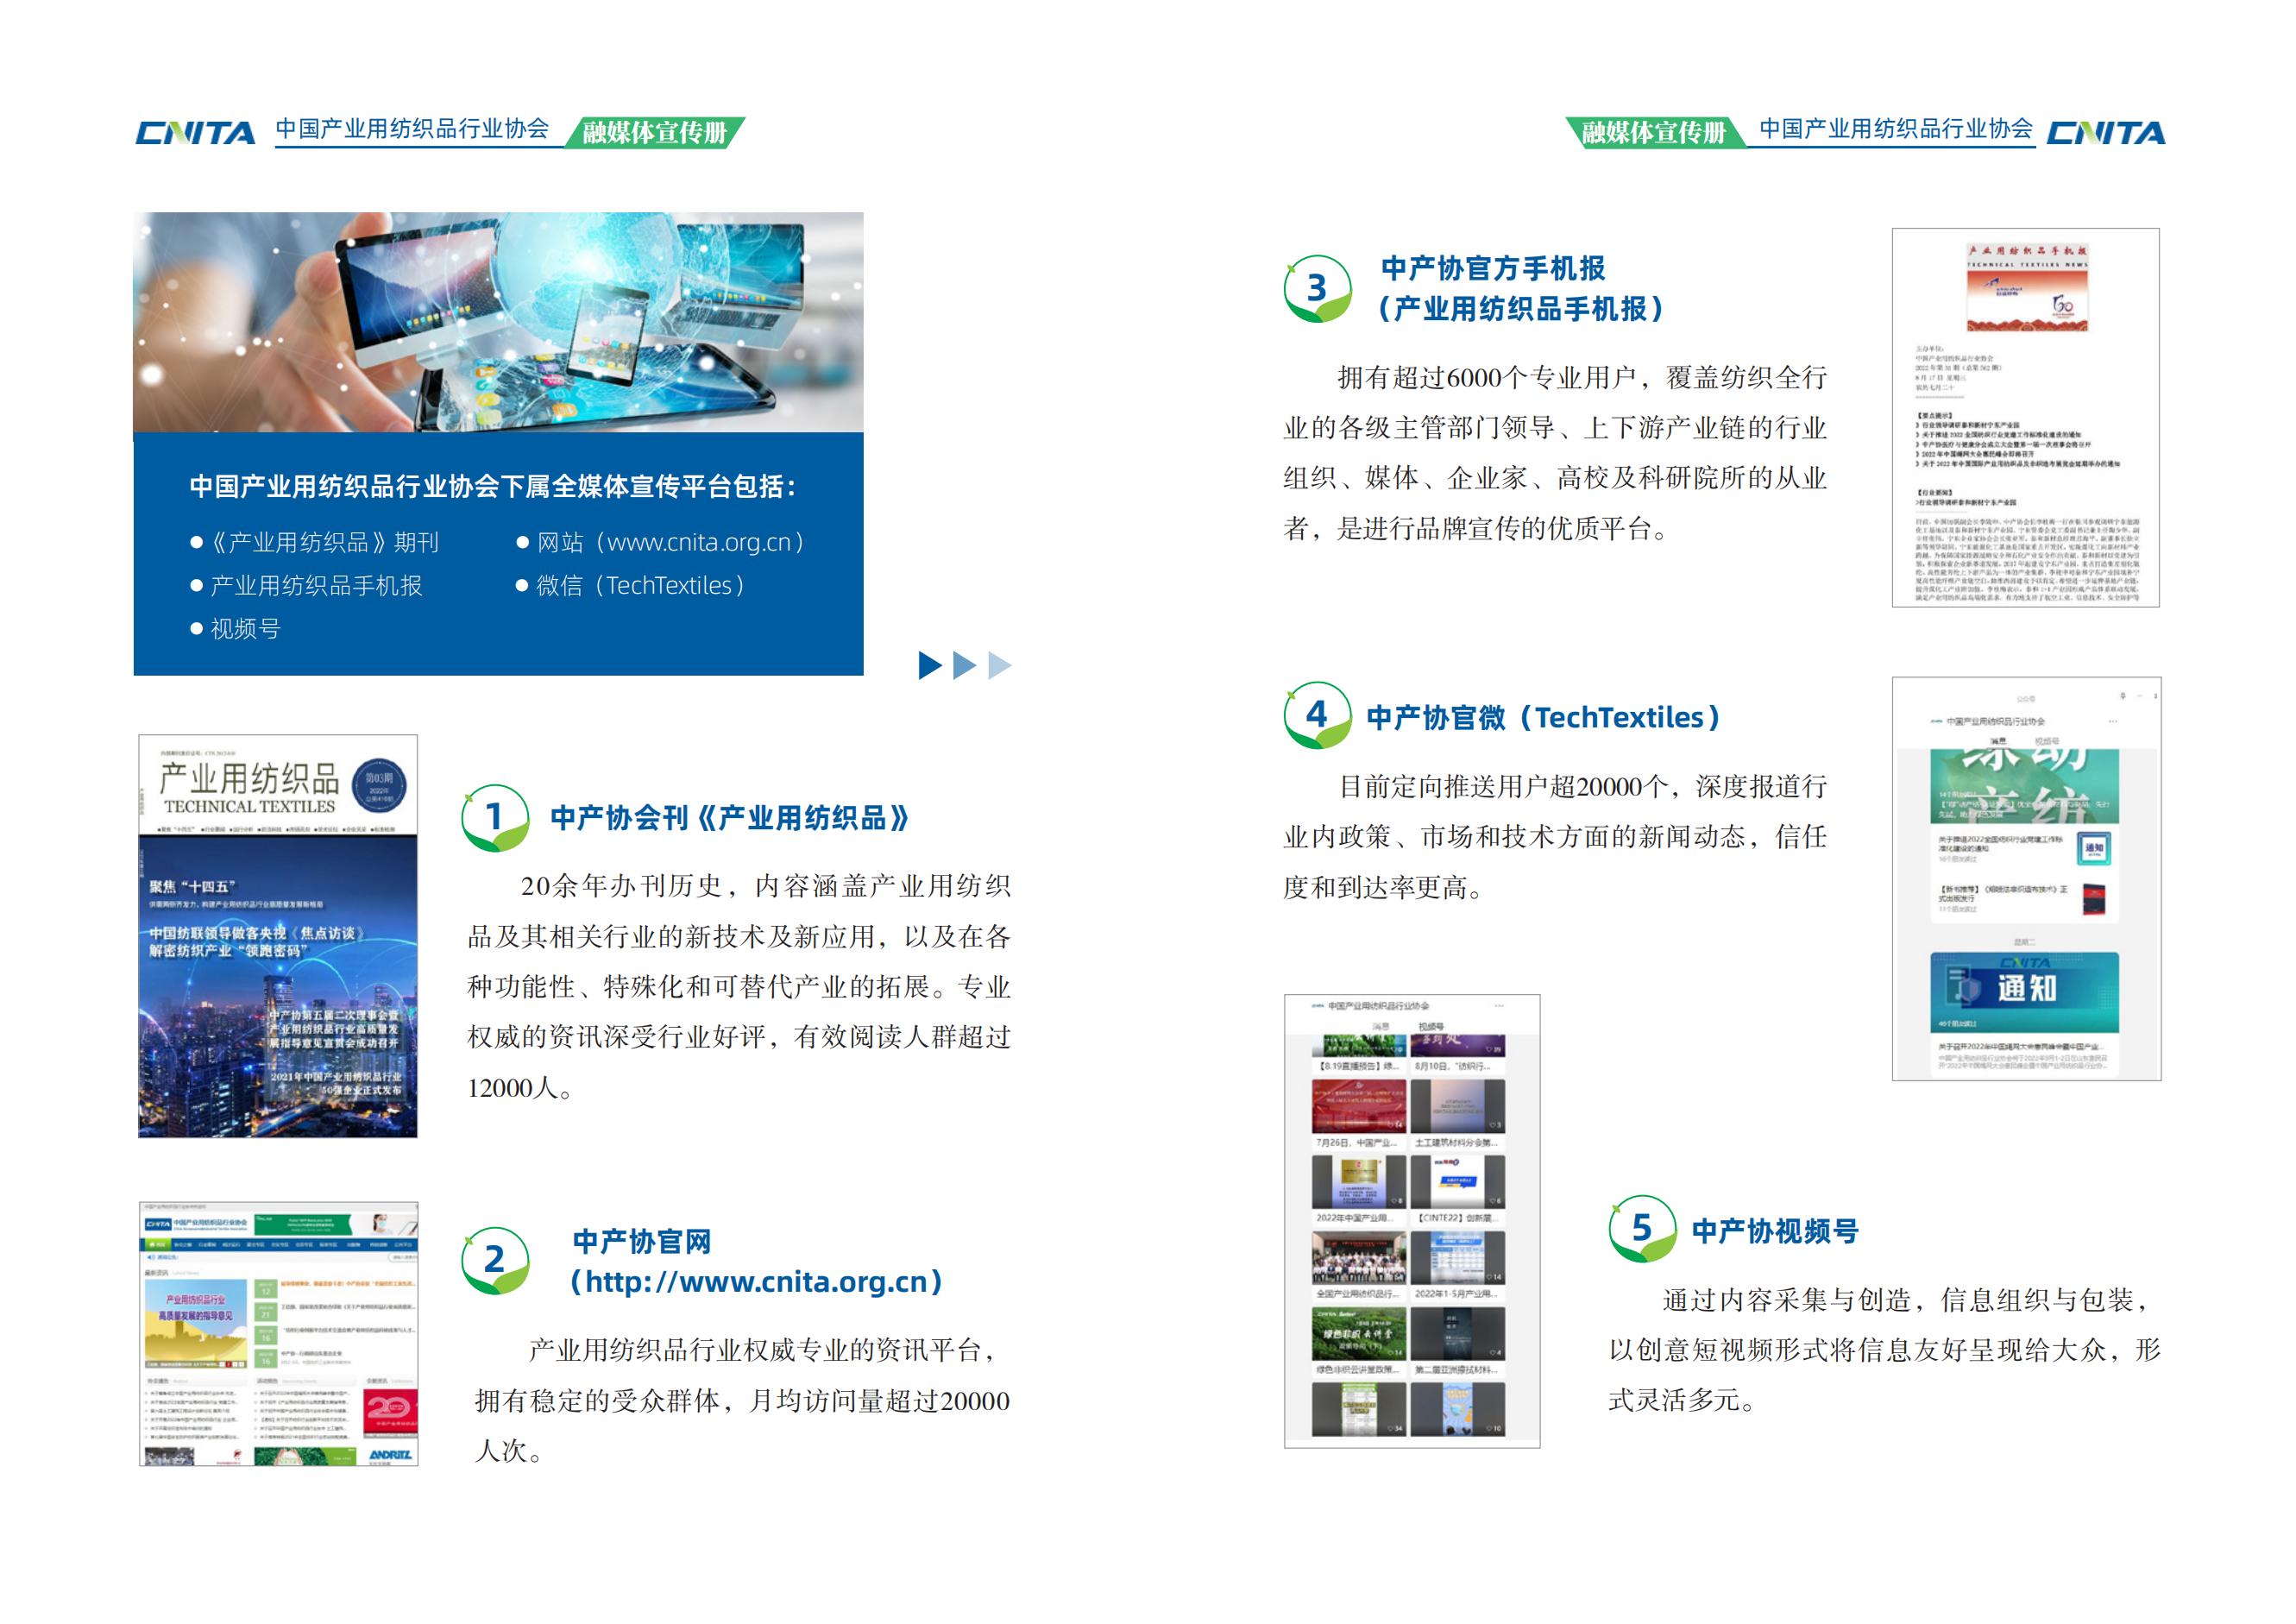Click the bullet 《产业用纺织品》期刊
This screenshot has width=2296, height=1624.
click(x=315, y=542)
